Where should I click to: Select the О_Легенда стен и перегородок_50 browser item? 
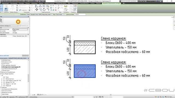(11, 67)
